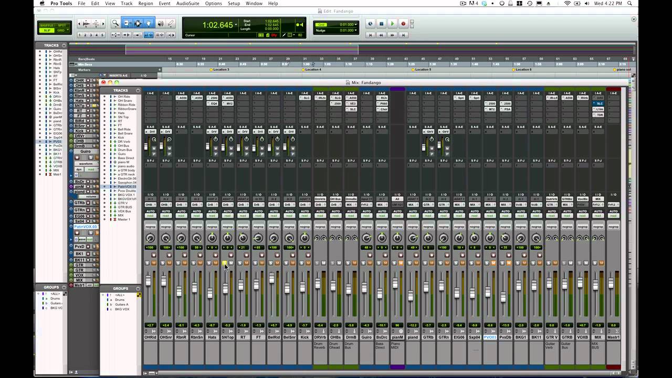This screenshot has height=378, width=672.
Task: Click the Rewind transport button
Action: click(x=382, y=35)
